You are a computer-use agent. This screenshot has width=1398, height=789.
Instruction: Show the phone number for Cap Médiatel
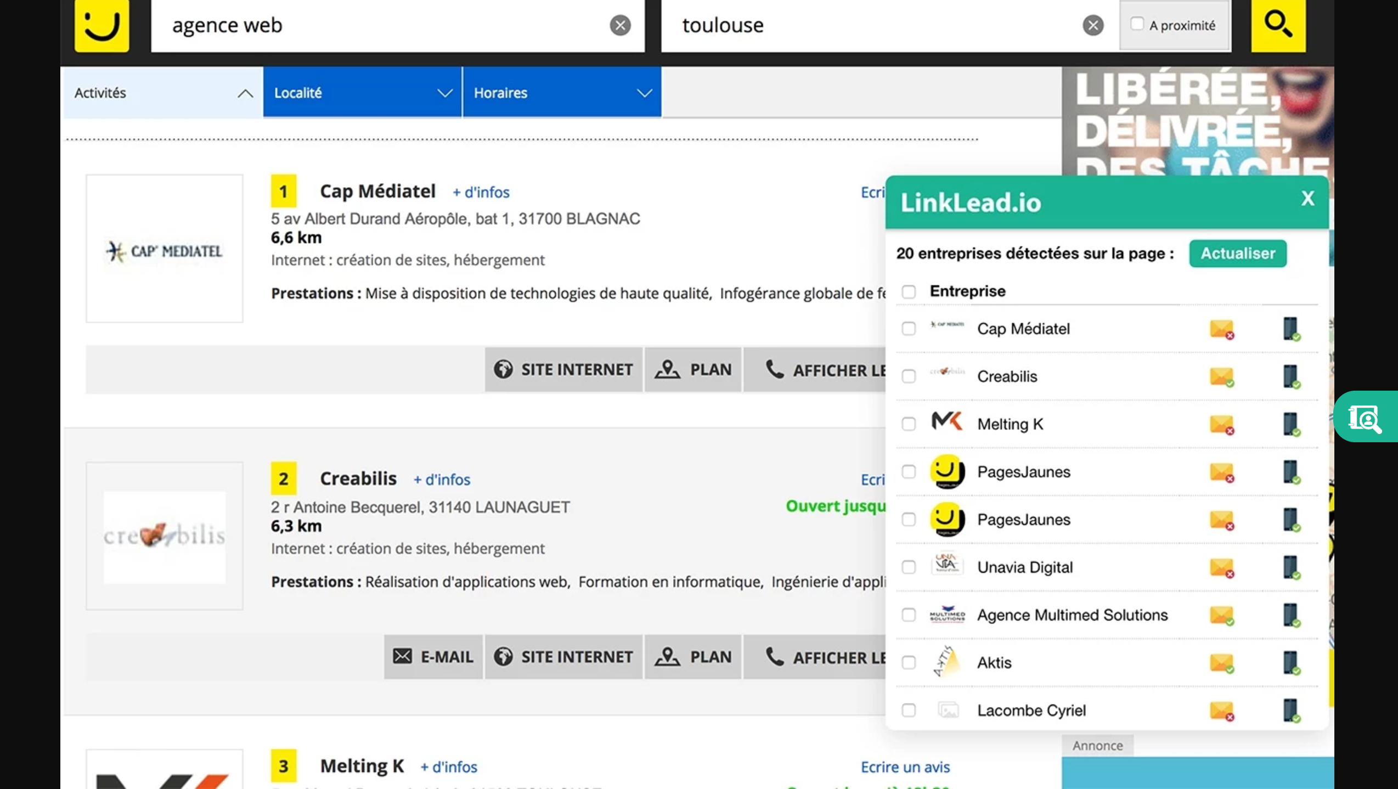tap(815, 370)
